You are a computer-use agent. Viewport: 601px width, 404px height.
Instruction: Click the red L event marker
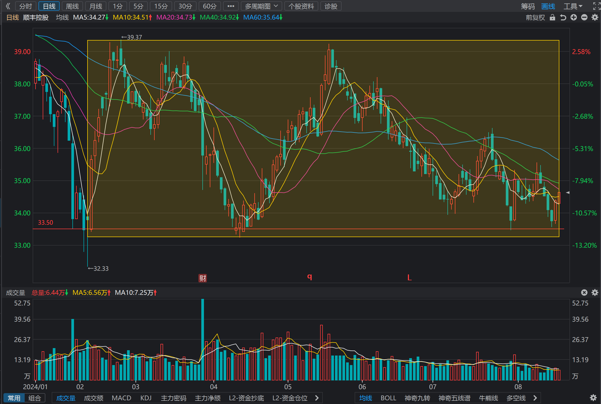click(410, 278)
